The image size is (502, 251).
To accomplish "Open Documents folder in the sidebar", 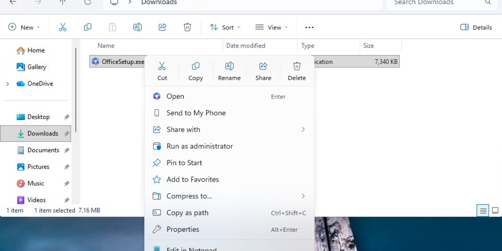I will coord(43,150).
